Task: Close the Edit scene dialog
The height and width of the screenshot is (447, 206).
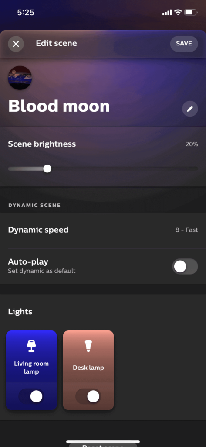Action: (16, 44)
